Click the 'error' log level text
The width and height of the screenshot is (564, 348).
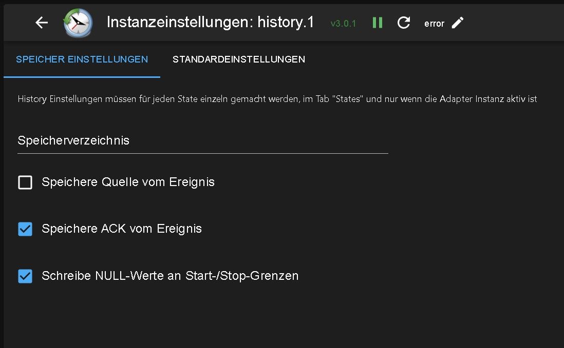[x=434, y=24]
